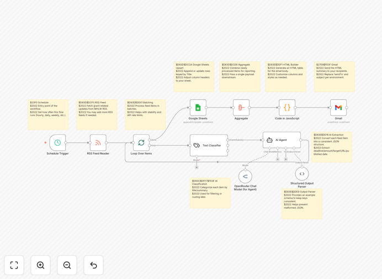Screen dimensions: 382x279
Task: Zoom in on the canvas
Action: pyautogui.click(x=40, y=265)
